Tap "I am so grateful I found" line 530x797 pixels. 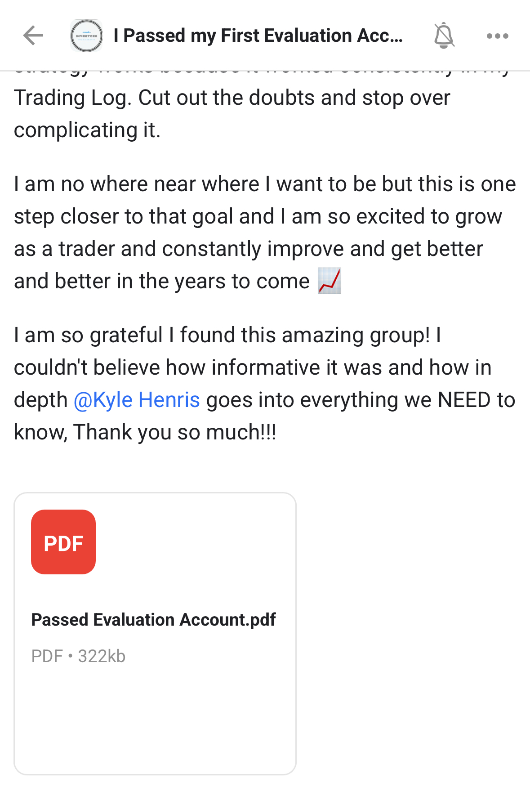[x=227, y=336]
